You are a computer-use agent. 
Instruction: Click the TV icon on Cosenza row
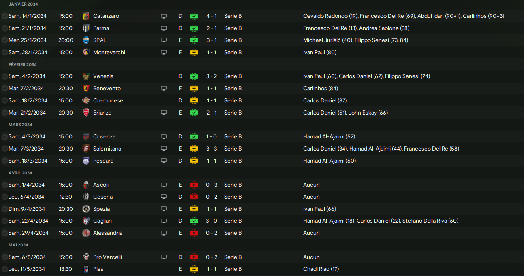[164, 137]
